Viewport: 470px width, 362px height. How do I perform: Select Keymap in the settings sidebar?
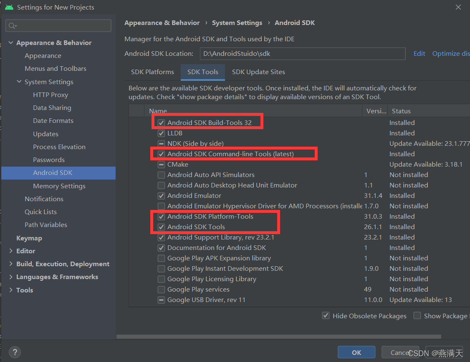coord(29,238)
